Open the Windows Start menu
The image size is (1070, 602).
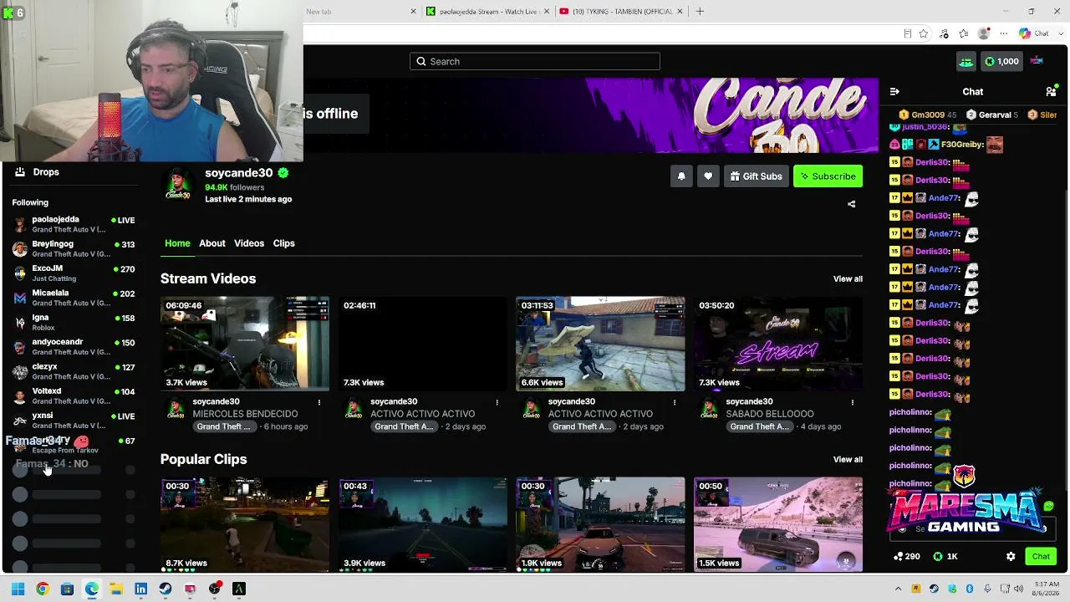point(18,589)
